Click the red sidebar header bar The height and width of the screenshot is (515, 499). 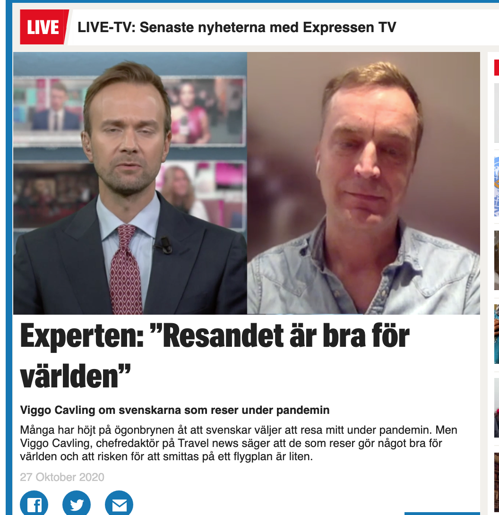click(496, 68)
